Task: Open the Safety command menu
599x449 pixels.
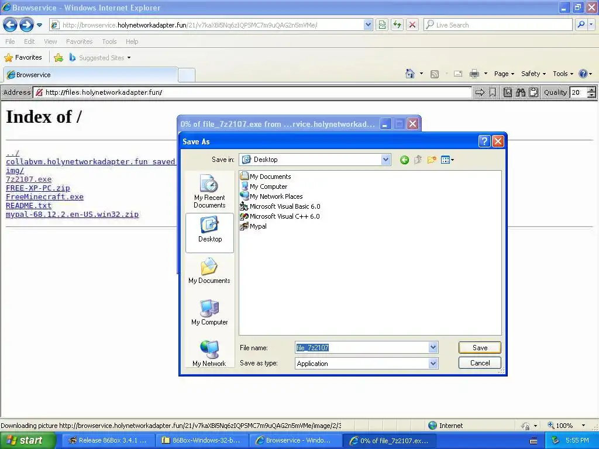Action: coord(533,74)
